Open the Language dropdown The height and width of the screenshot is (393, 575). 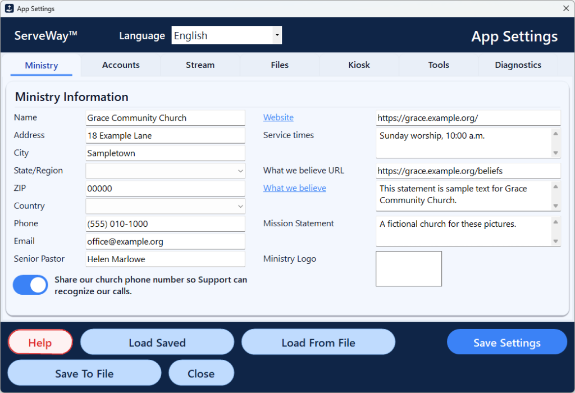[227, 35]
